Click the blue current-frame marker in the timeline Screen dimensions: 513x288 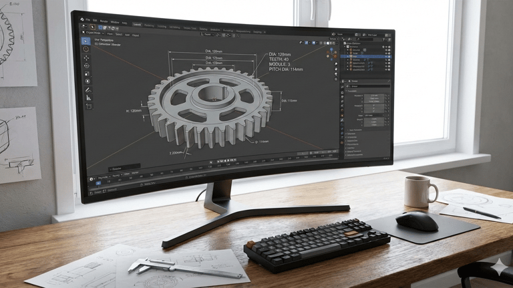coord(98,183)
